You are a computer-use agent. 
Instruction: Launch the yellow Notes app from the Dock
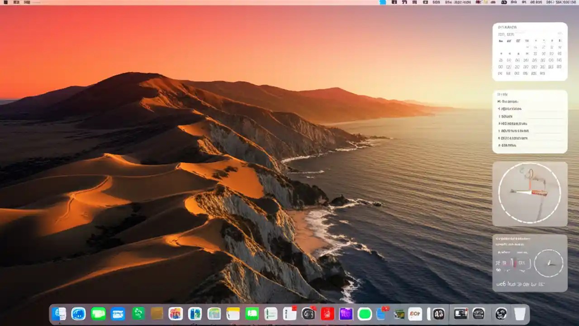point(233,313)
